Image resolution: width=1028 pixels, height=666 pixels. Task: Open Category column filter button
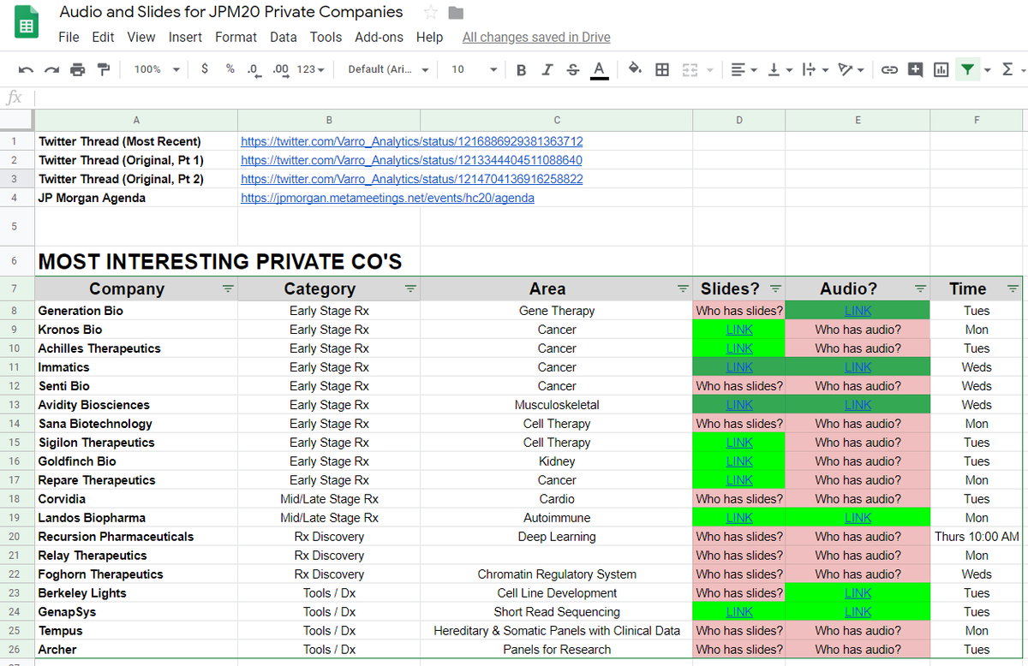pyautogui.click(x=410, y=288)
